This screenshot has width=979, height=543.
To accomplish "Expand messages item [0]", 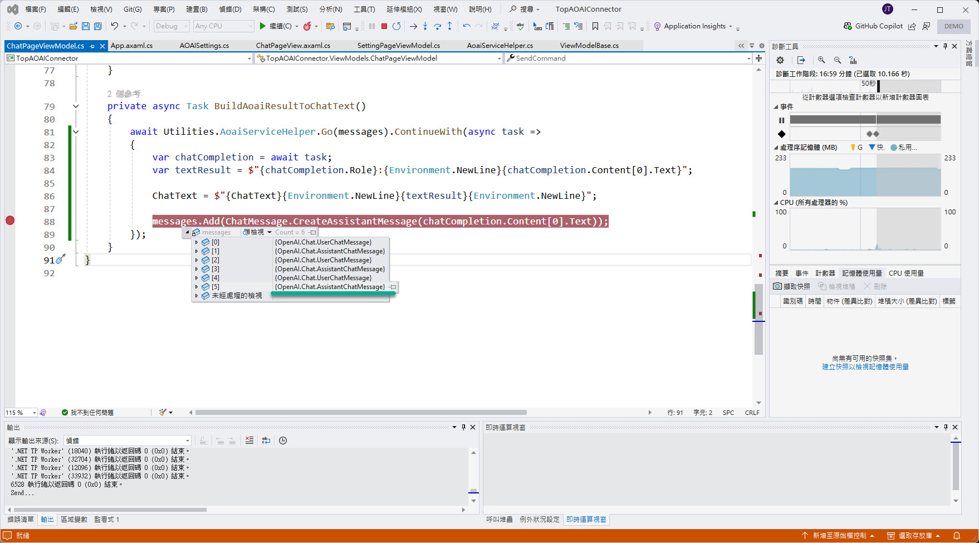I will pos(197,242).
